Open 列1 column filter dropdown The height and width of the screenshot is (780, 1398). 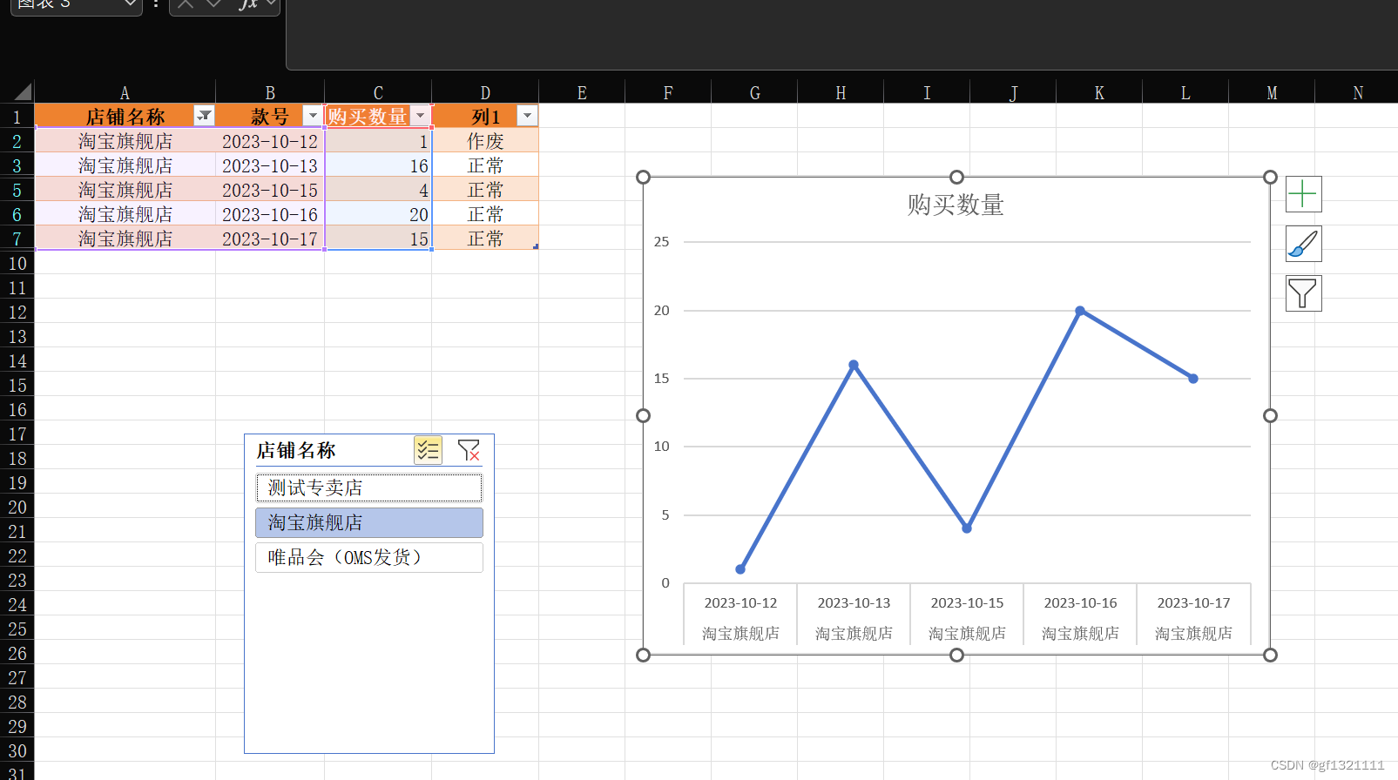pyautogui.click(x=527, y=116)
